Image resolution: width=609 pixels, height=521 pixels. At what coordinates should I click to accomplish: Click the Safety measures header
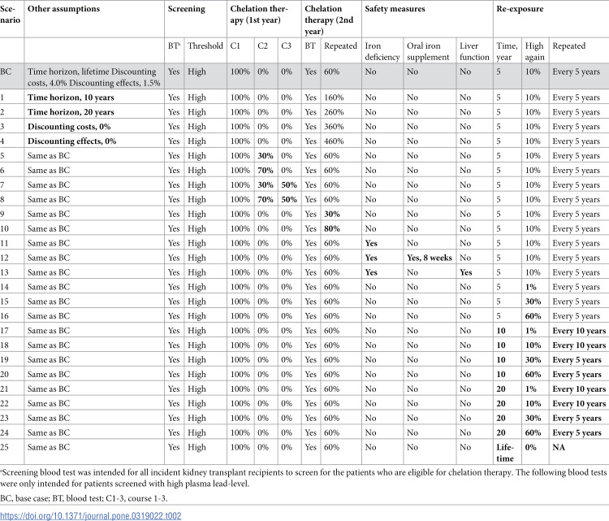point(395,9)
